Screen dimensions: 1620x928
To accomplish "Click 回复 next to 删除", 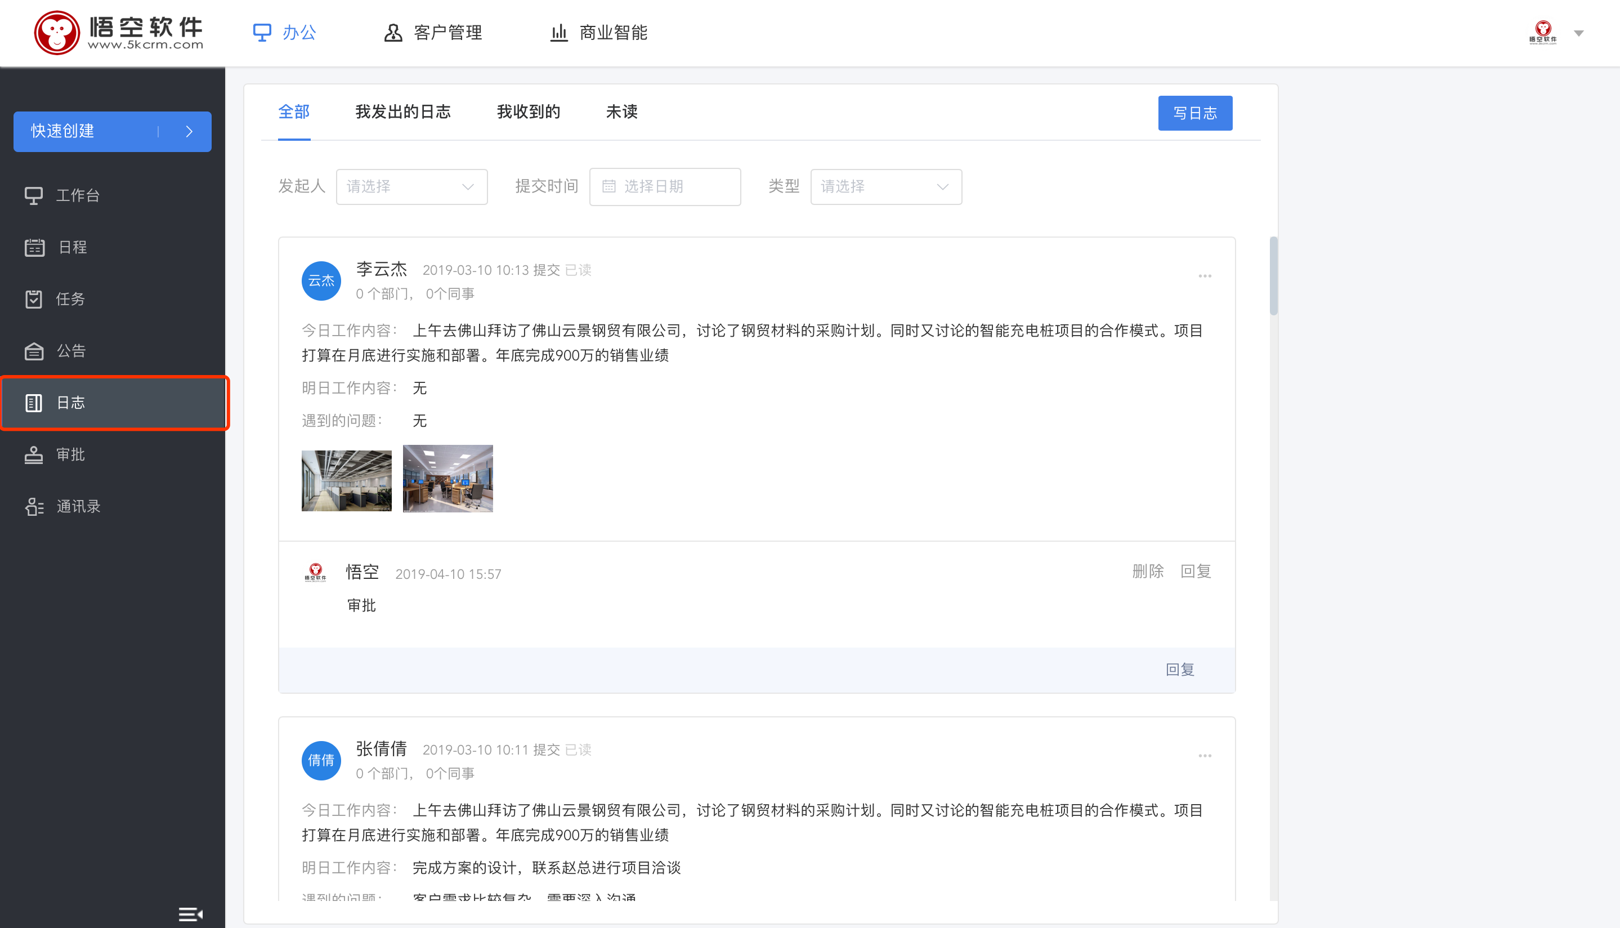I will (1195, 571).
